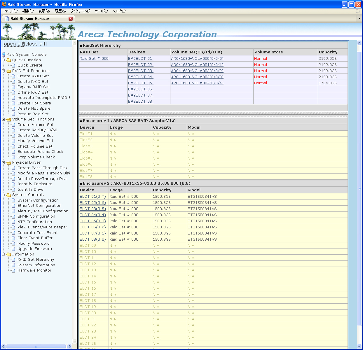Click the close icon on Raid Storage Manager tab
This screenshot has width=363, height=350.
click(71, 19)
